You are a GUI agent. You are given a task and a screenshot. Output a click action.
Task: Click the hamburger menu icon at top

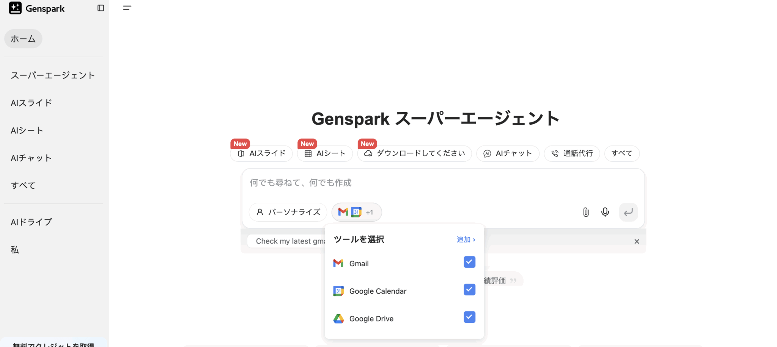127,7
